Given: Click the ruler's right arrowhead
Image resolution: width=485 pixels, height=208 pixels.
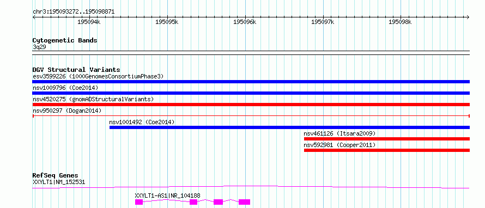Looking at the screenshot, I should (468, 17).
